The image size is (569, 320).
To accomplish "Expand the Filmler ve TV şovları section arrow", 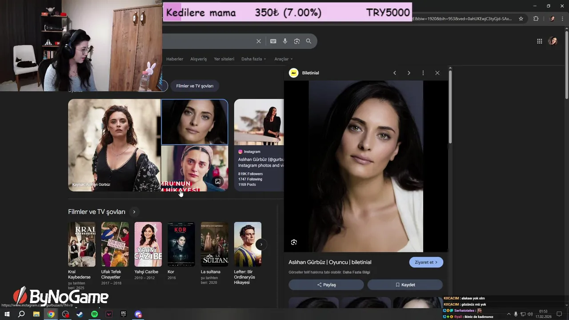I will [134, 212].
